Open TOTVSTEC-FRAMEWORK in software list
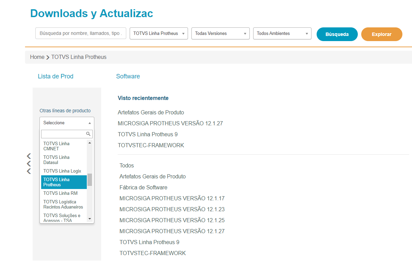 click(153, 253)
